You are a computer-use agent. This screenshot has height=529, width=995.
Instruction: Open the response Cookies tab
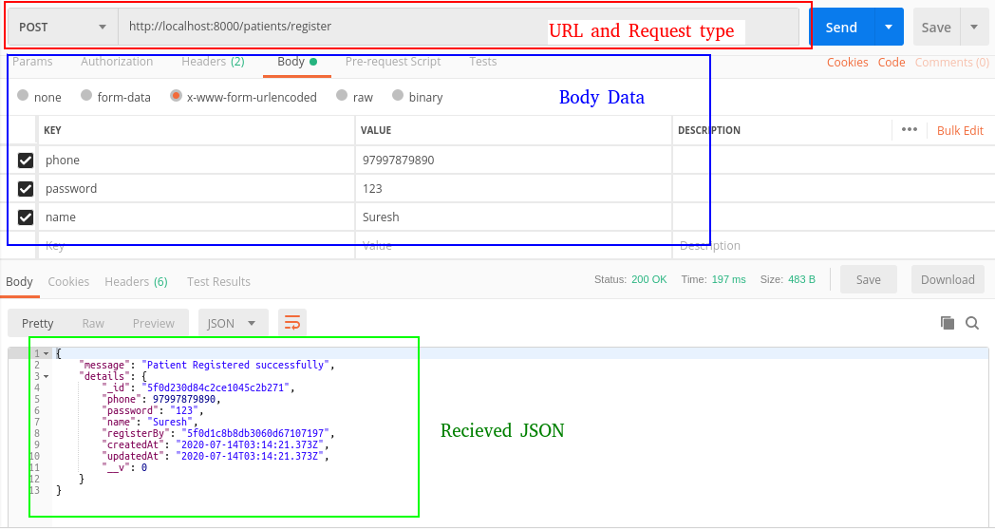point(68,281)
